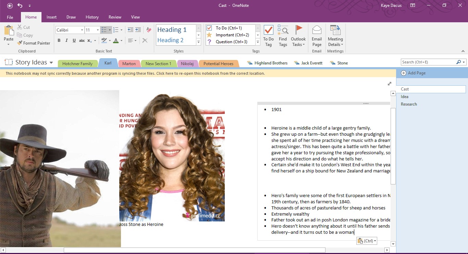Click the notebook sync warning message bar

[x=135, y=73]
